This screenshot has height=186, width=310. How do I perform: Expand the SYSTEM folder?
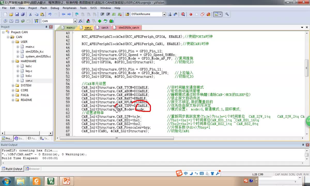point(13,86)
